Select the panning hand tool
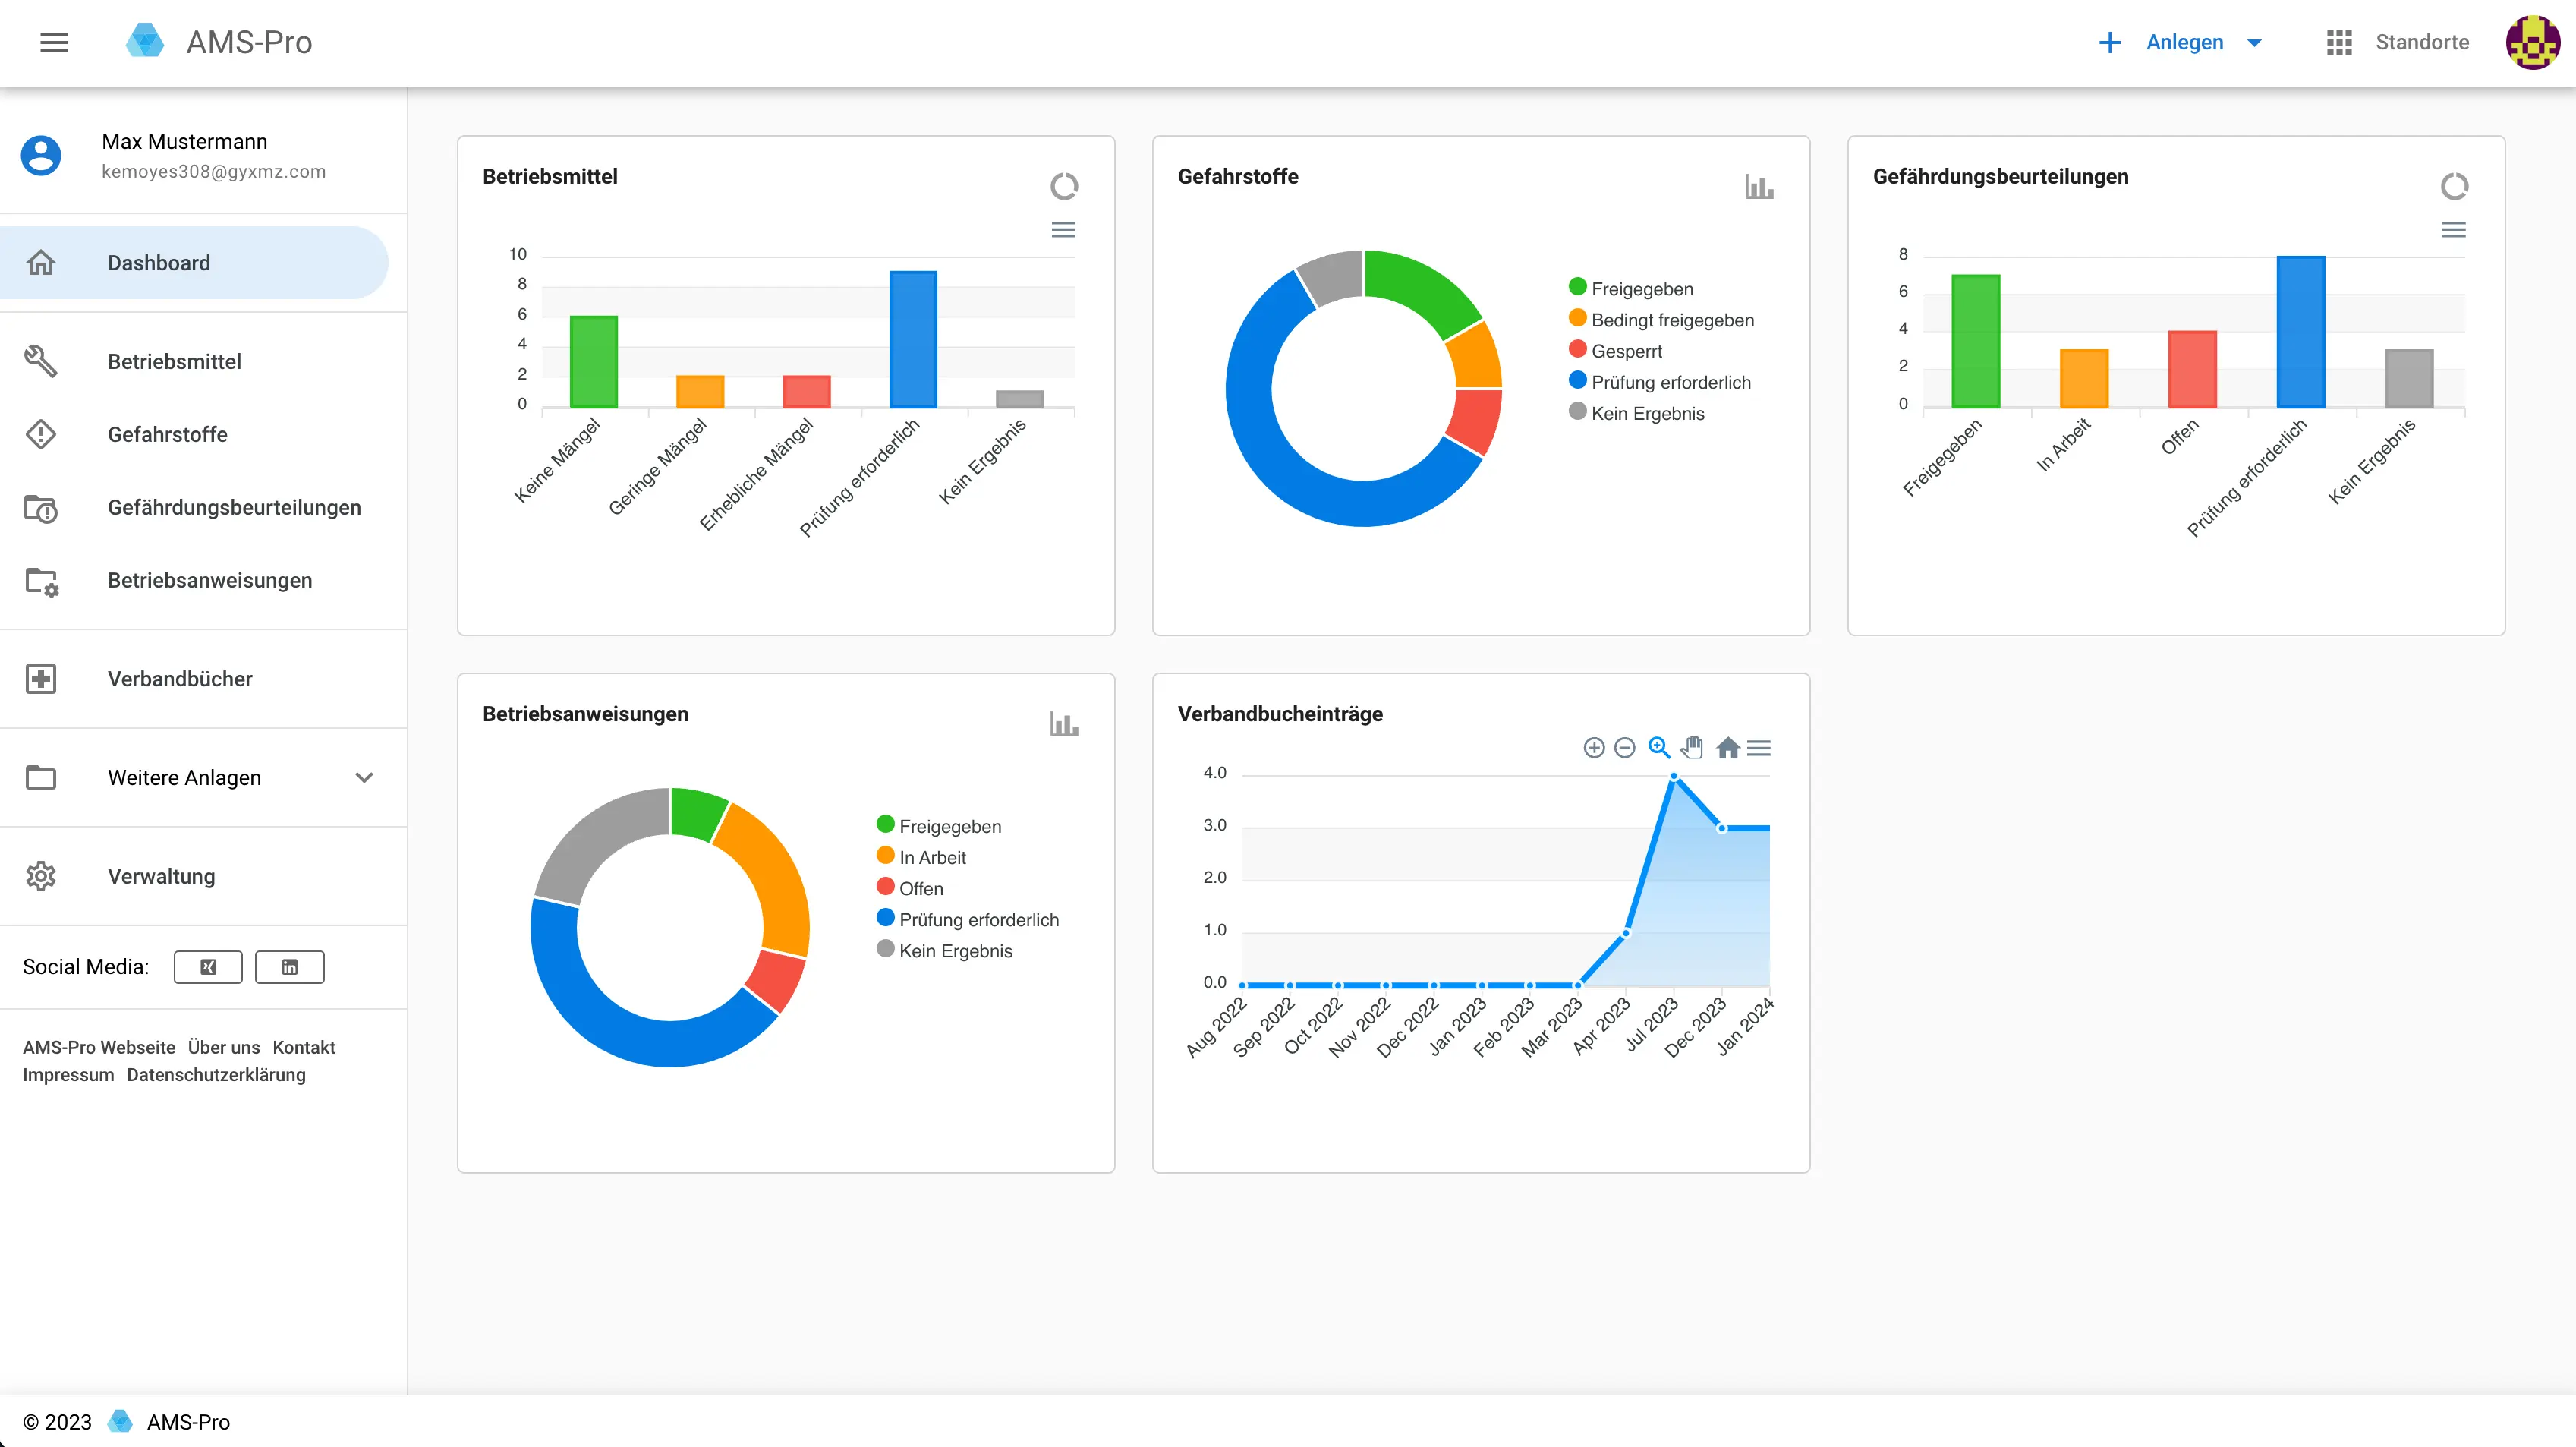 (x=1692, y=748)
